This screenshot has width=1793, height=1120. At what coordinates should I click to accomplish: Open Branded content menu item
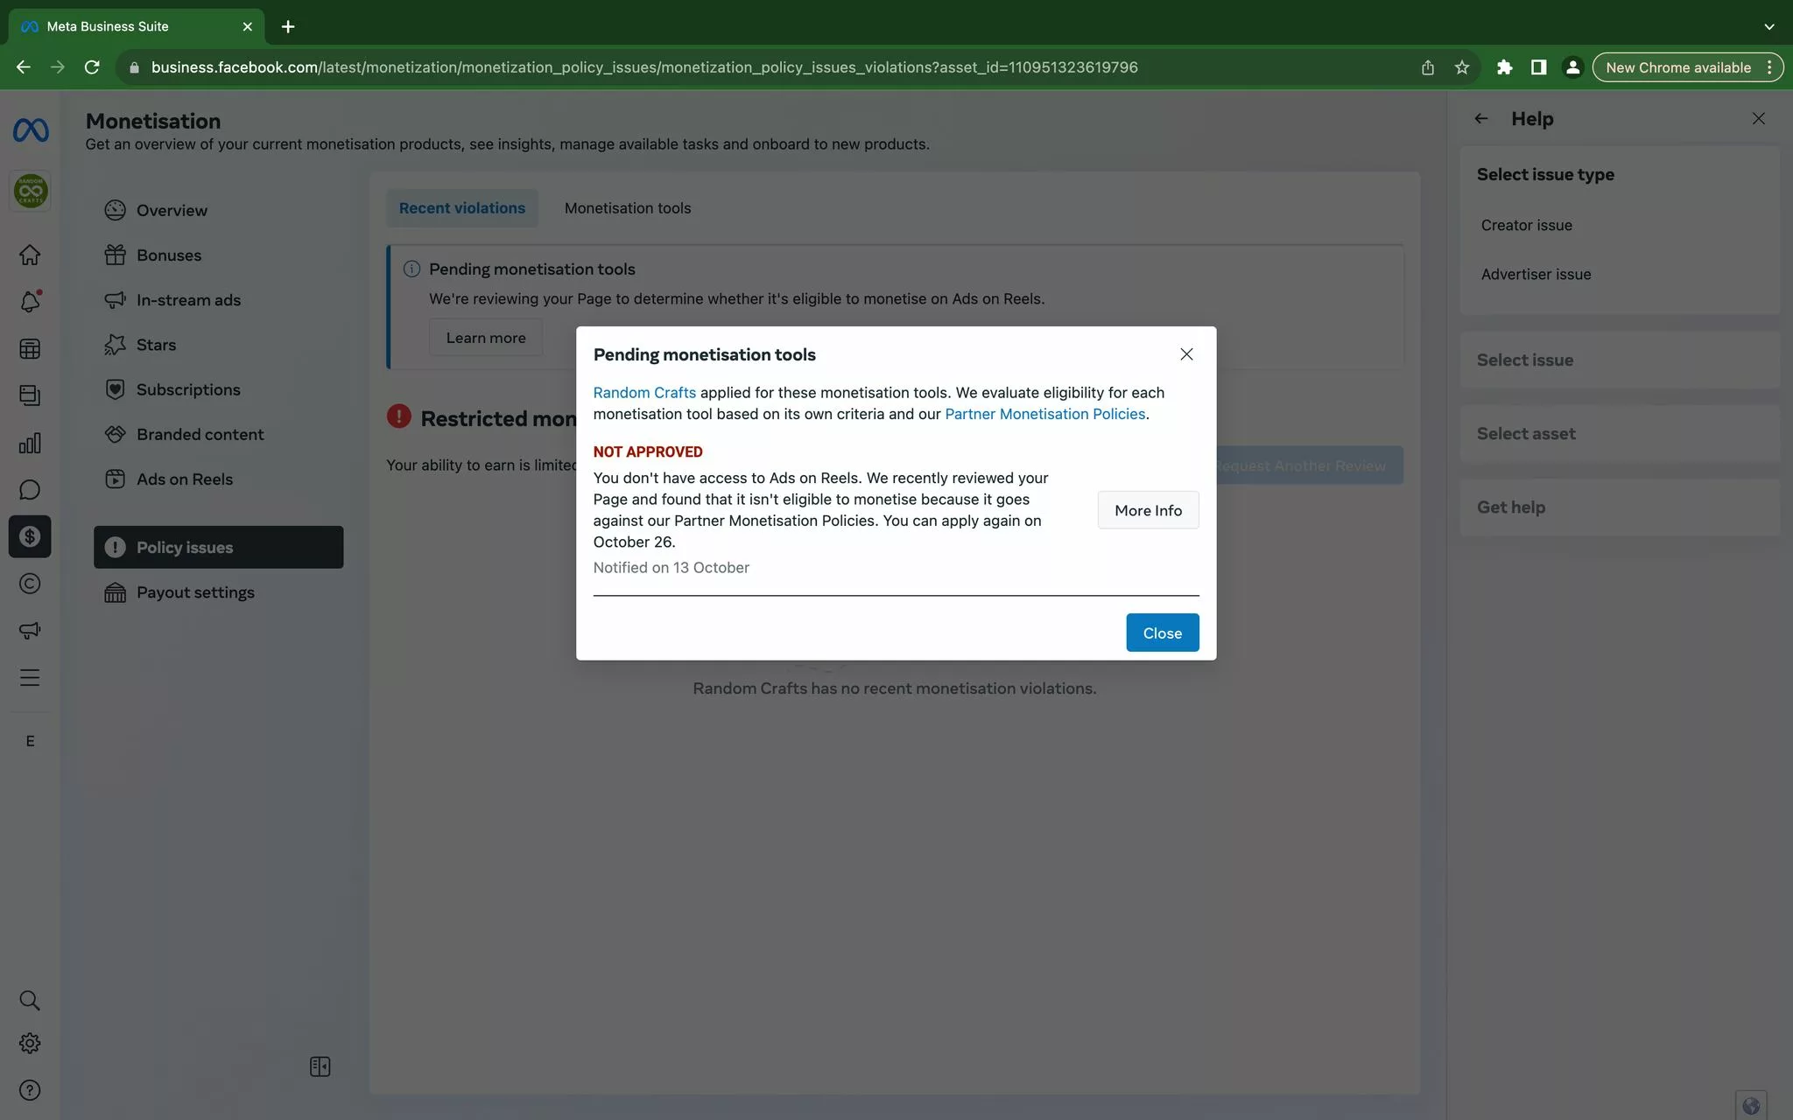pos(219,434)
